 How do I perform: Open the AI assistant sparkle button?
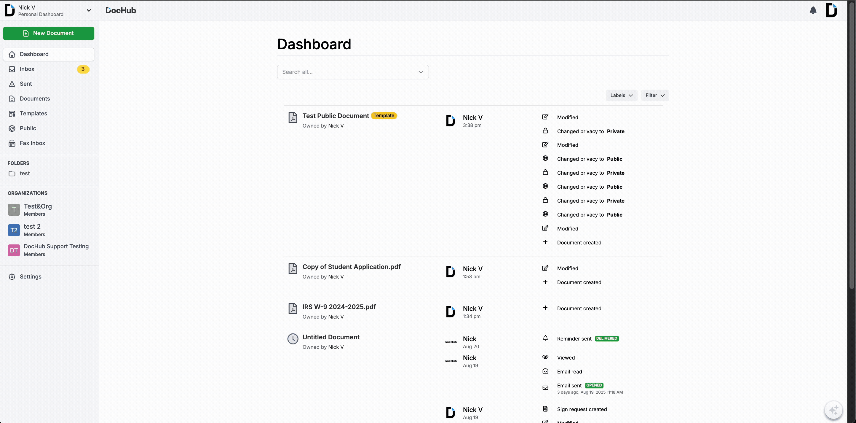[833, 410]
